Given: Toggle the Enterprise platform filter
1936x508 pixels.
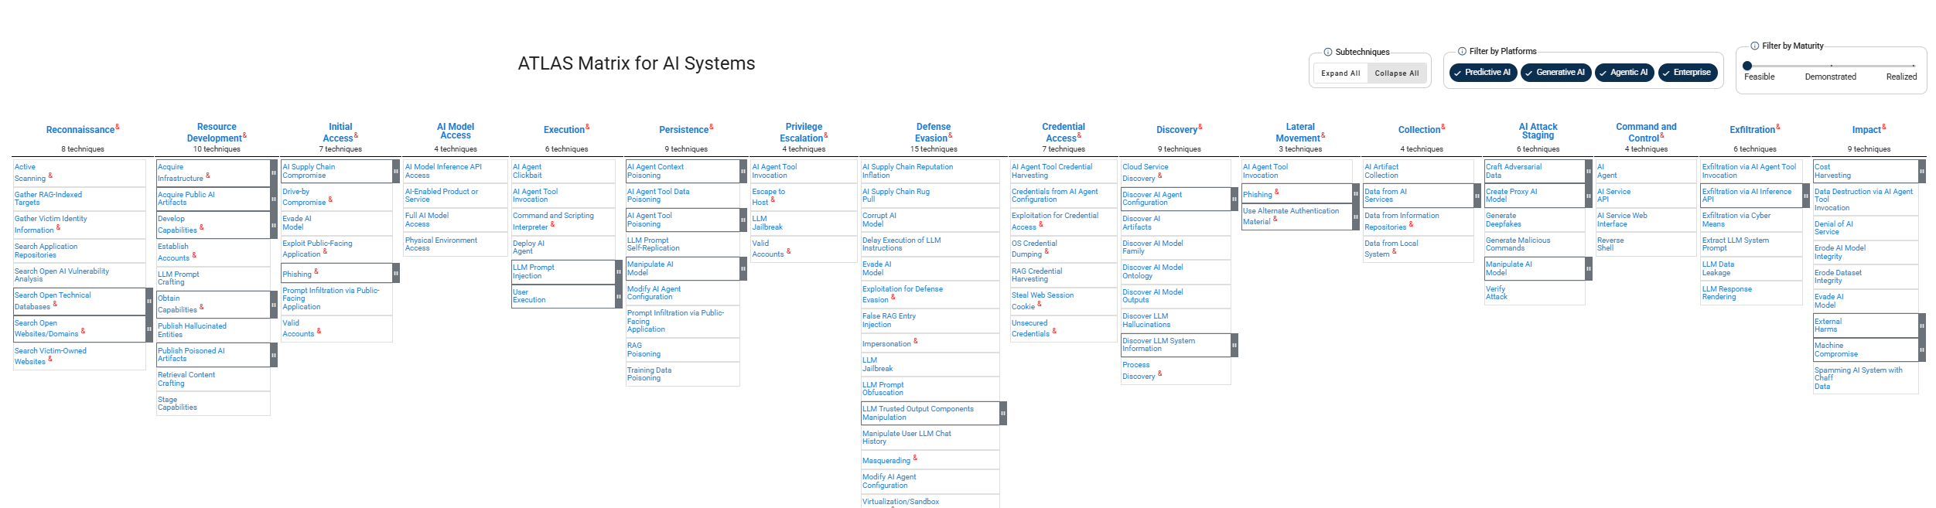Looking at the screenshot, I should pos(1688,73).
